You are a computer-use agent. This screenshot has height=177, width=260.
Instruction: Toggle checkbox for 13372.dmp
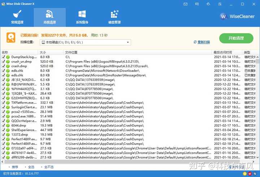coord(3,134)
